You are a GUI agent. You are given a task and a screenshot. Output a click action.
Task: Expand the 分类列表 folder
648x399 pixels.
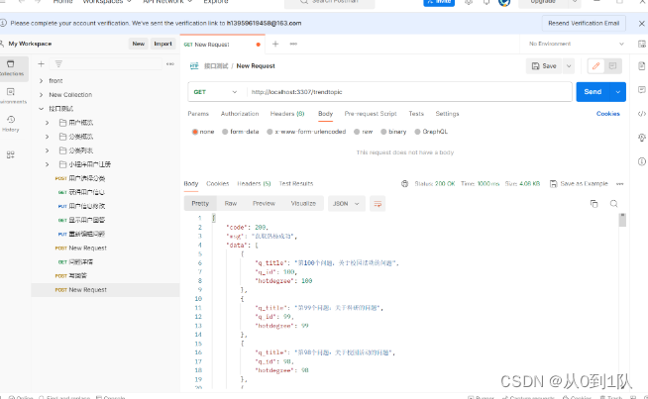pyautogui.click(x=48, y=150)
